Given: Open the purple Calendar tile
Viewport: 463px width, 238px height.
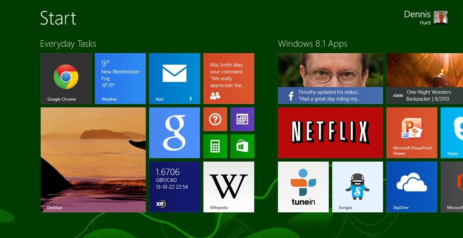Looking at the screenshot, I should 242,119.
